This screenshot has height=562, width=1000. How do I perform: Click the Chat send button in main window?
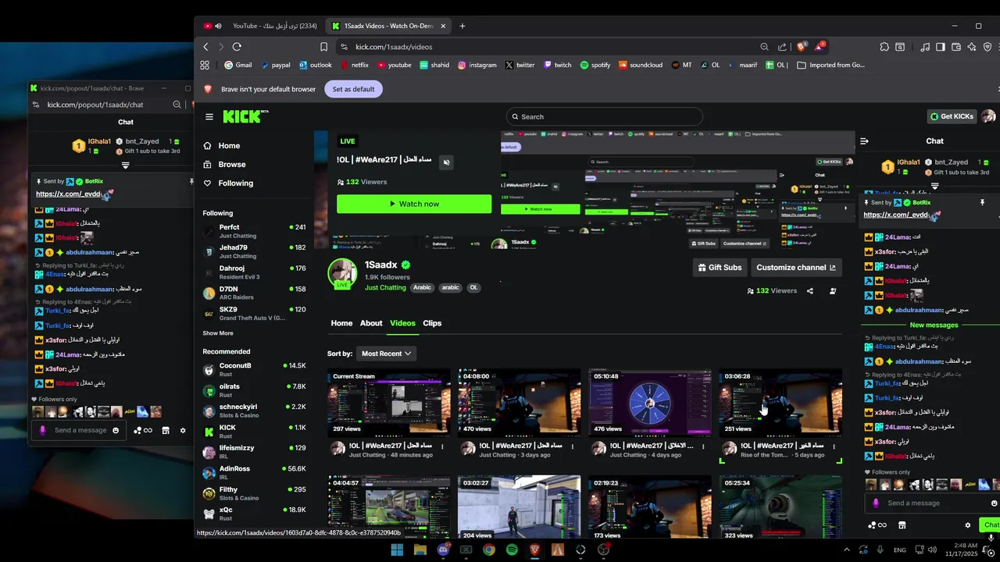pos(991,525)
